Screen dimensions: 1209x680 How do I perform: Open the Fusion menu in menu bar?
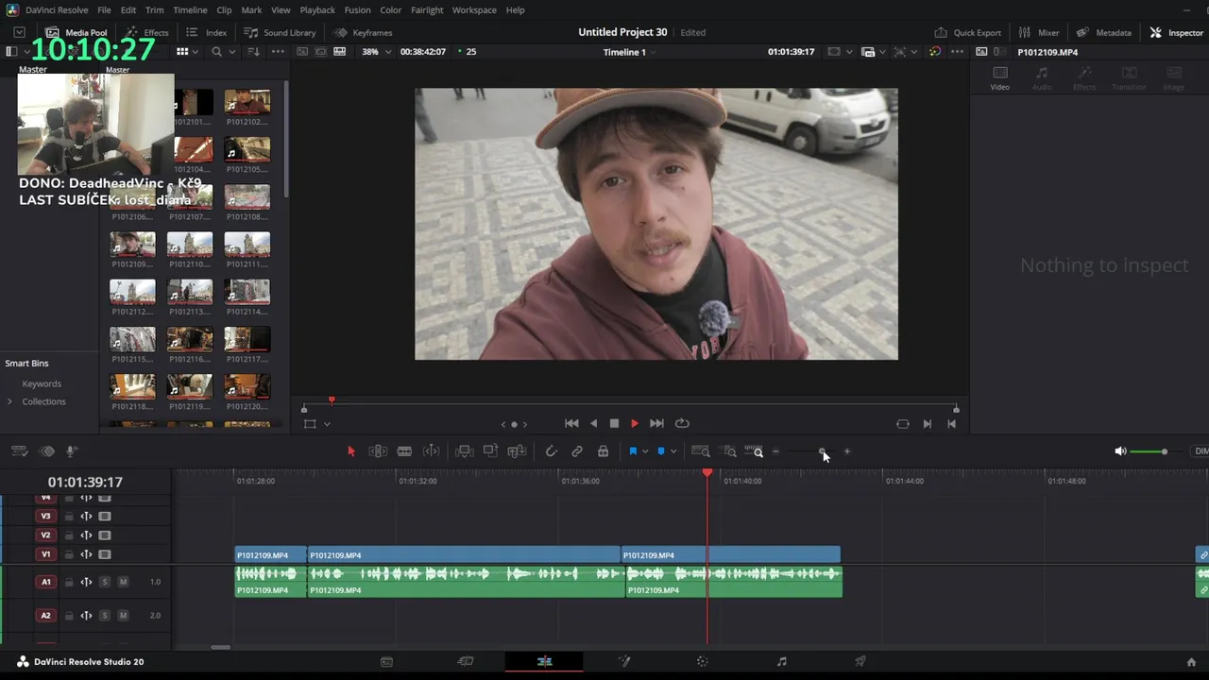point(357,9)
